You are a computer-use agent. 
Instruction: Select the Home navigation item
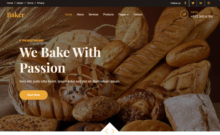tap(69, 15)
